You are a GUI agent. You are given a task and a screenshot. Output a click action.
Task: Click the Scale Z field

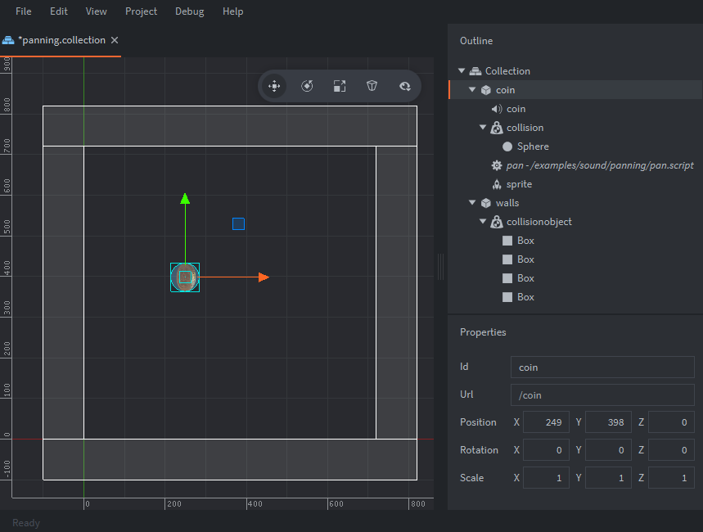(x=671, y=478)
